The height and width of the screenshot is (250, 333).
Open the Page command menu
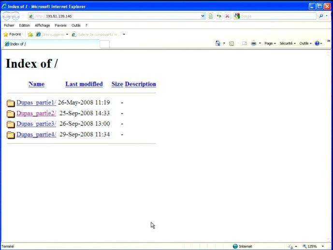pyautogui.click(x=270, y=44)
